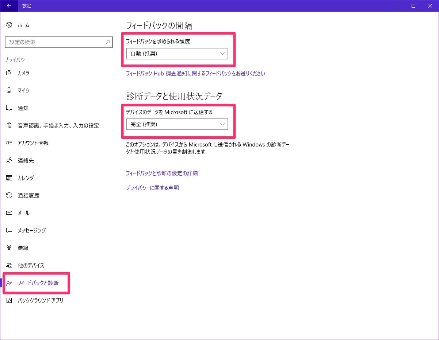Viewport: 439px width, 340px height.
Task: Open プライバシーに関する声明 link
Action: pyautogui.click(x=152, y=188)
